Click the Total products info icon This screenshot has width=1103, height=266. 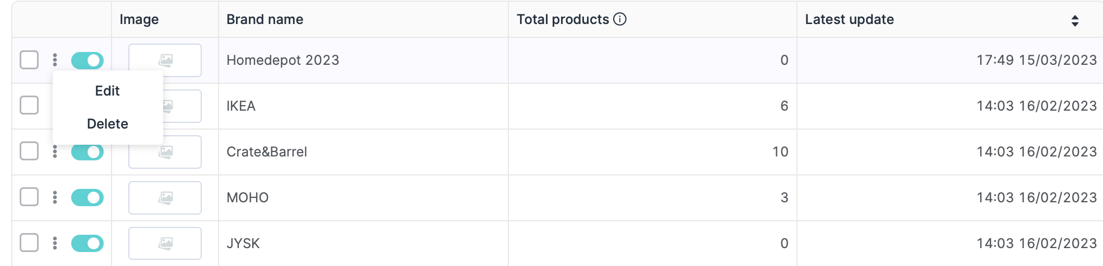pos(620,20)
